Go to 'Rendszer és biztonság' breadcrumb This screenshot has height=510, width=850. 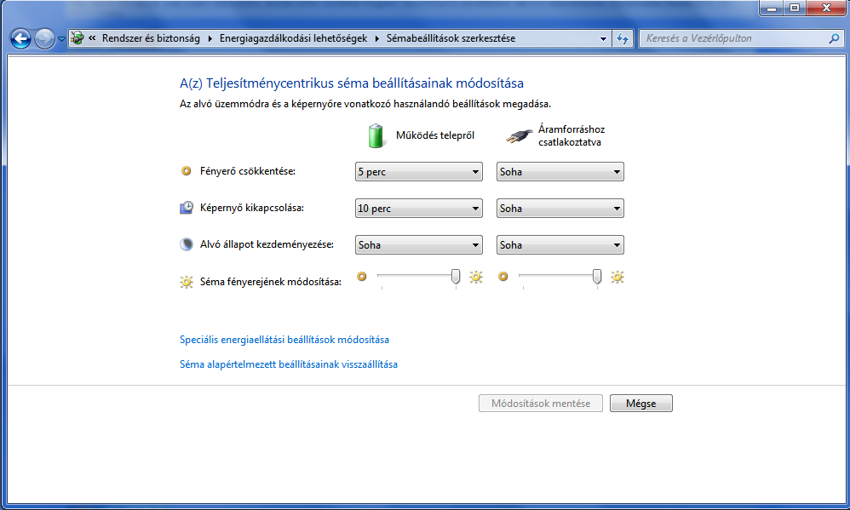pyautogui.click(x=151, y=38)
